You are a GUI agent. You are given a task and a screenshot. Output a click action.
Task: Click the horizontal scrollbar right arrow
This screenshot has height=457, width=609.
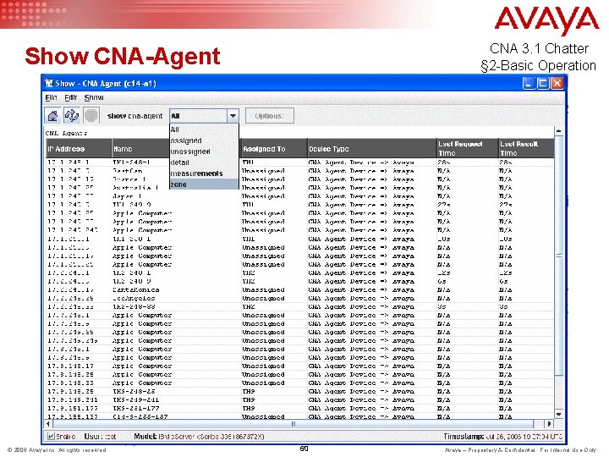click(549, 424)
